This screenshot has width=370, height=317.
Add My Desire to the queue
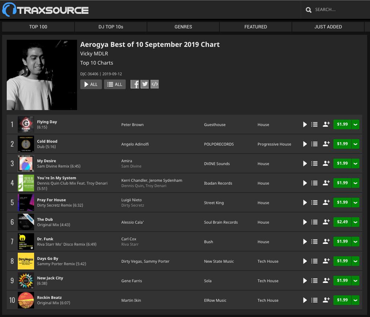click(314, 163)
